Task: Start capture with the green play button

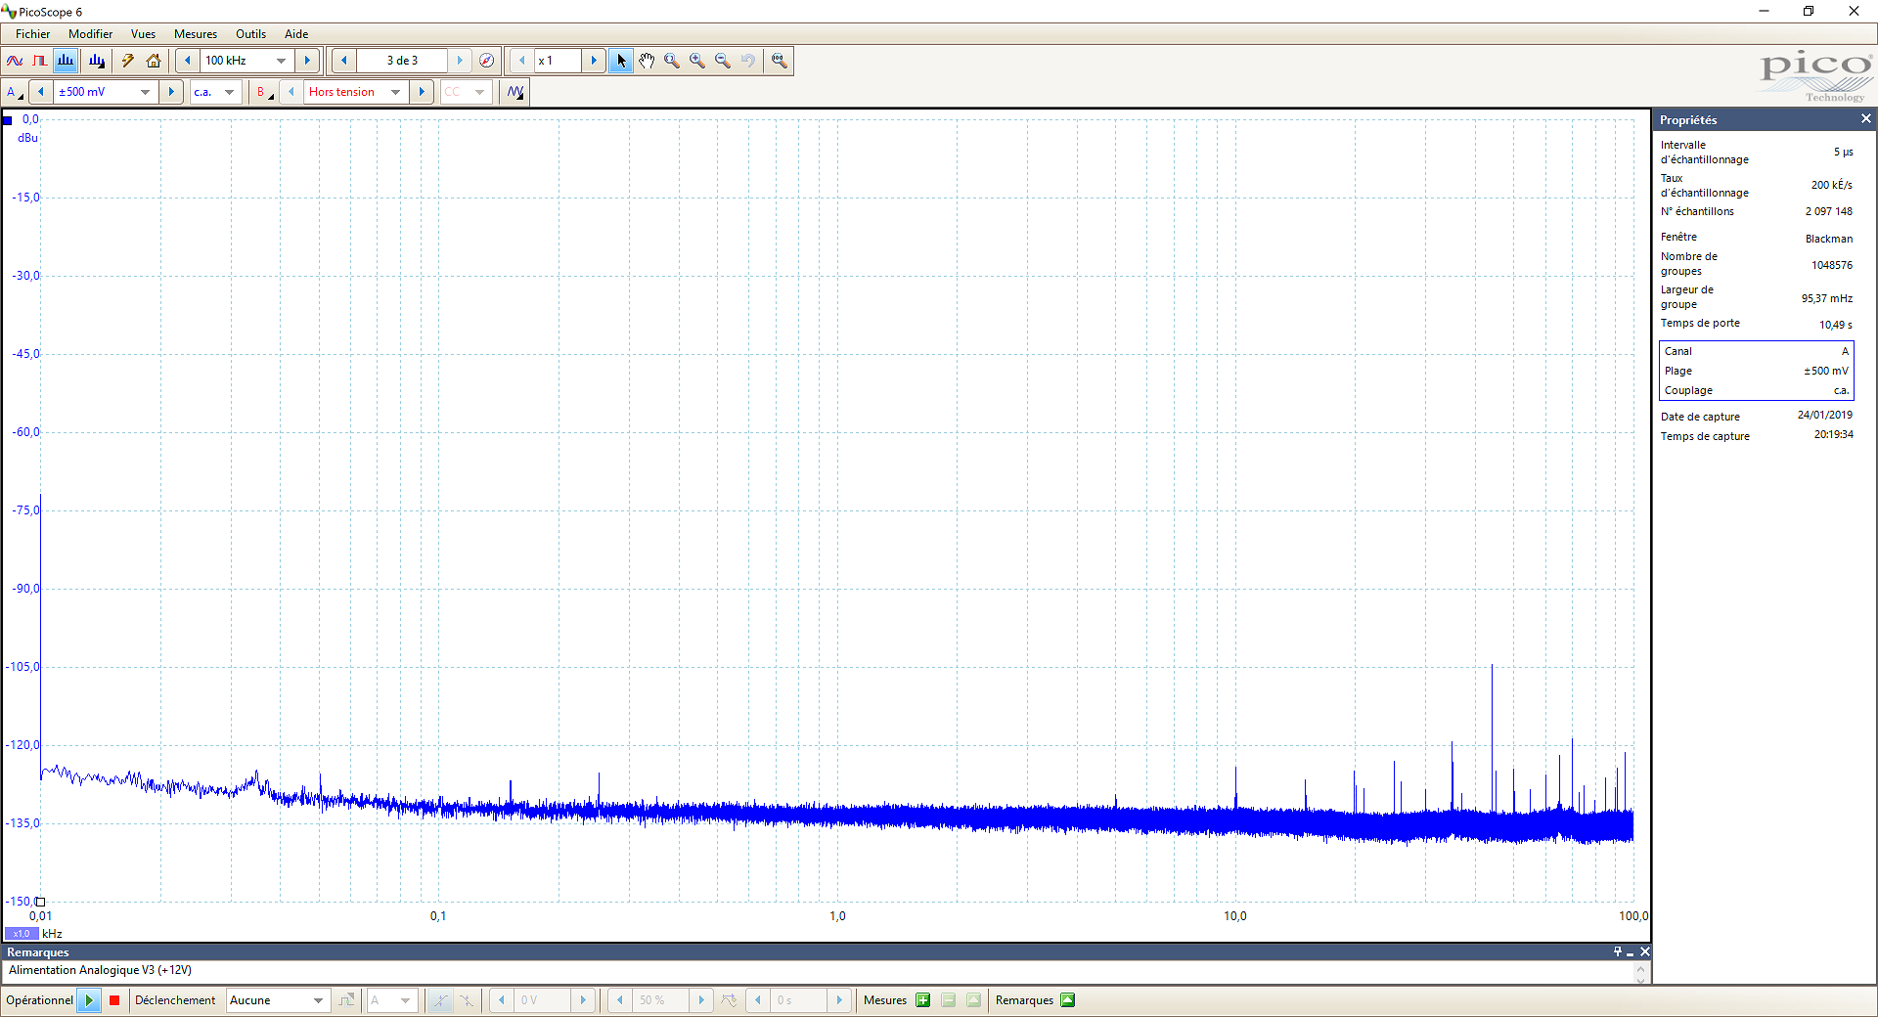Action: 89,1000
